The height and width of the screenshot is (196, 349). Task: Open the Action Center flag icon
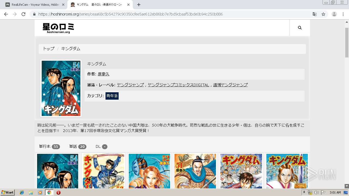tap(323, 192)
